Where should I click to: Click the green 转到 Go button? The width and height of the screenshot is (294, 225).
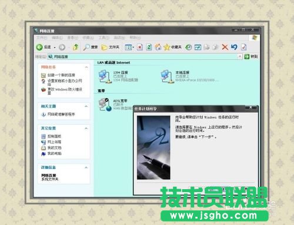(x=251, y=56)
